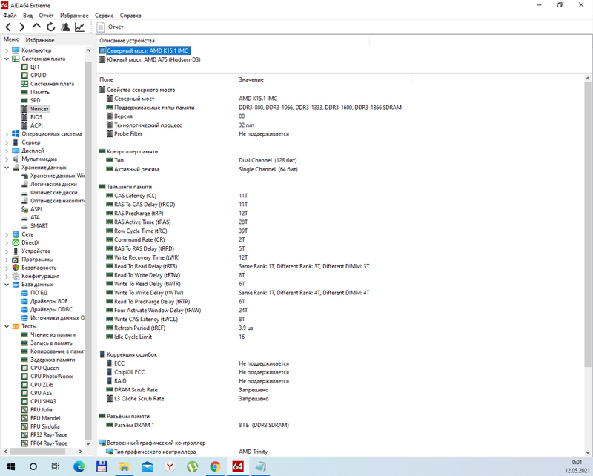Click the AIDA64 taskbar icon

(x=238, y=466)
